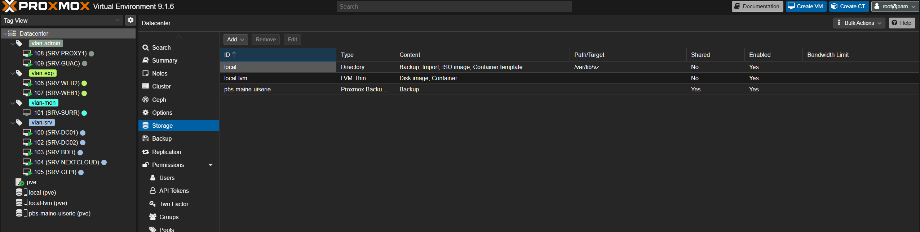Open the Add storage dropdown
The width and height of the screenshot is (920, 232).
[x=235, y=40]
